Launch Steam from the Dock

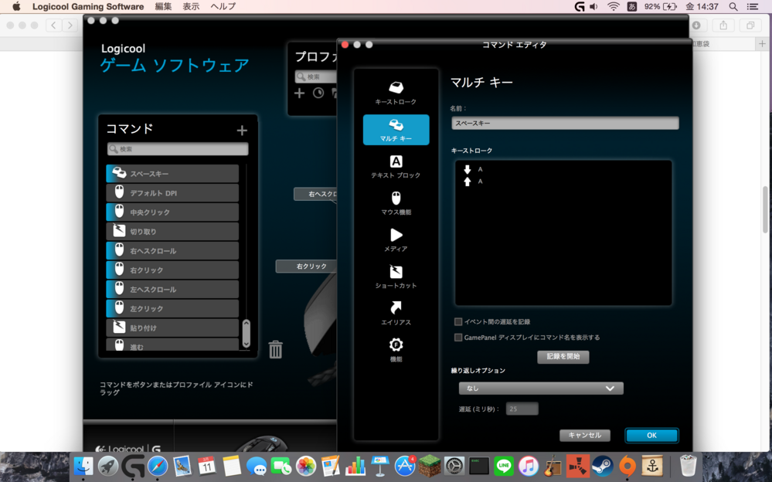coord(602,466)
